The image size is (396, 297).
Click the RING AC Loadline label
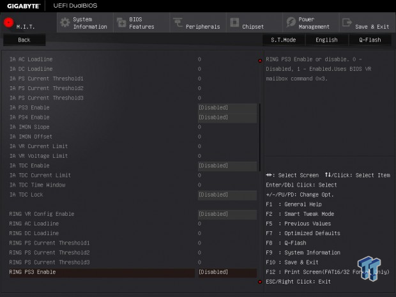tap(34, 224)
